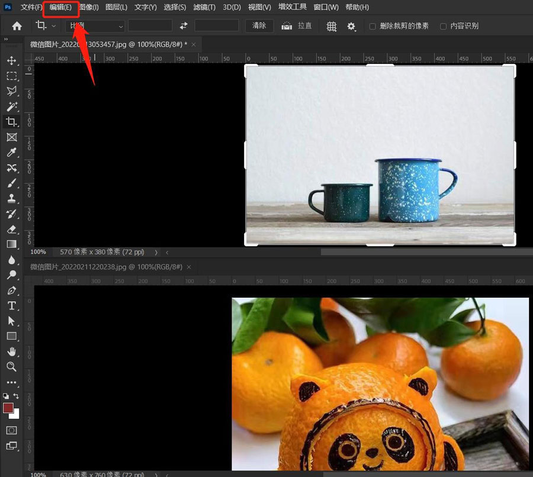Open the 文件(F) menu
Image resolution: width=533 pixels, height=477 pixels.
pos(31,7)
